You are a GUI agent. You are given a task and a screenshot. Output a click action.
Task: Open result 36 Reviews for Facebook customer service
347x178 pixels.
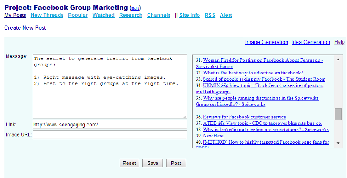tap(244, 117)
